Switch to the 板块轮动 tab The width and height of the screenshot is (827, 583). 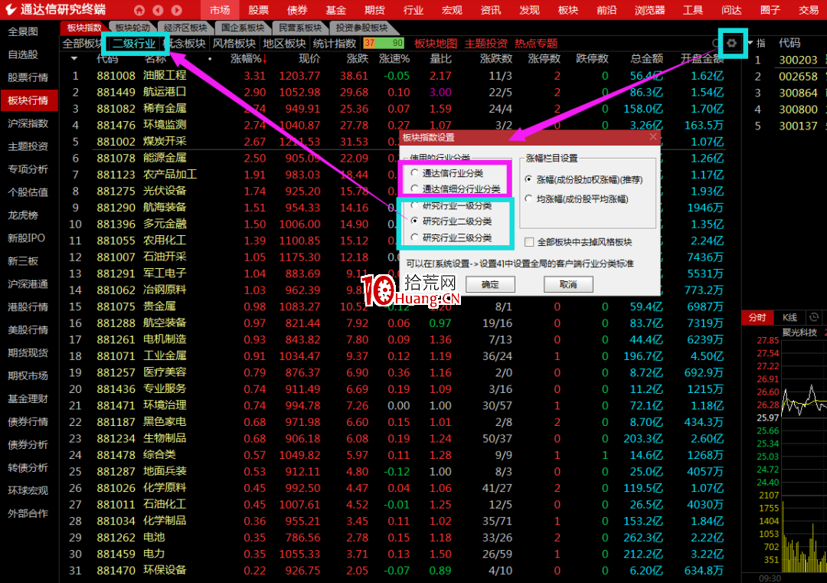(x=132, y=28)
